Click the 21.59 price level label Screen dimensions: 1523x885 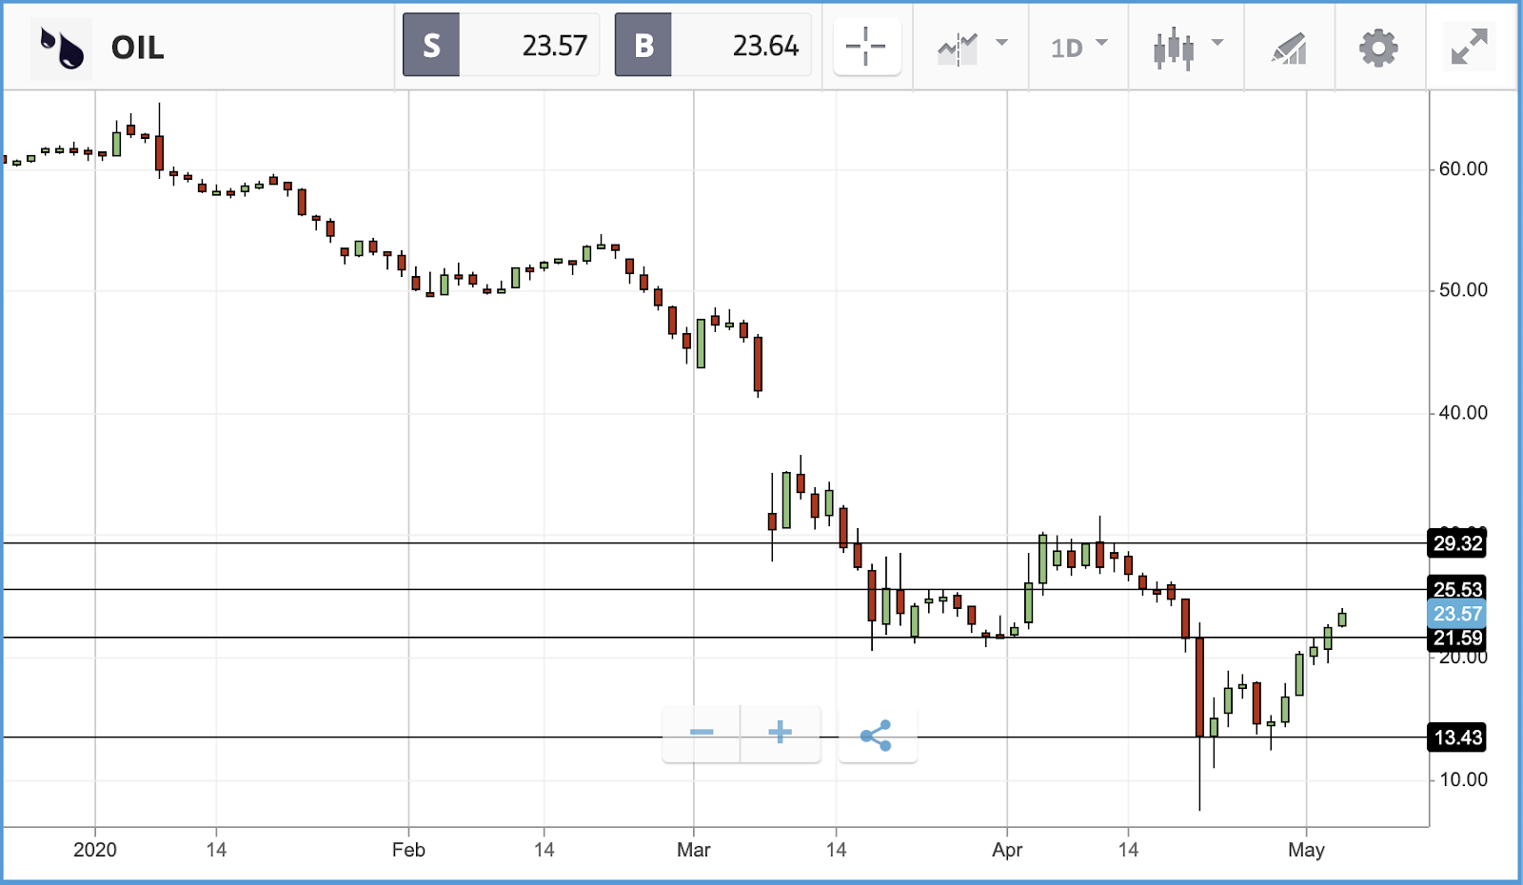[1457, 639]
